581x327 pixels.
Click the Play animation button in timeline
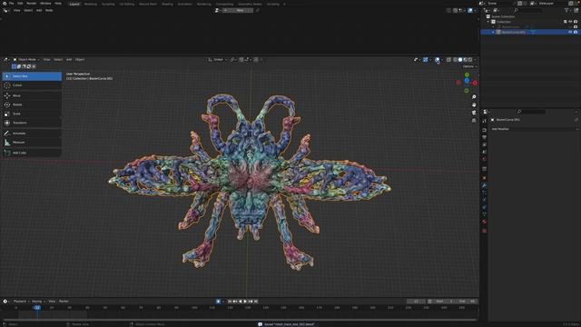[245, 302]
